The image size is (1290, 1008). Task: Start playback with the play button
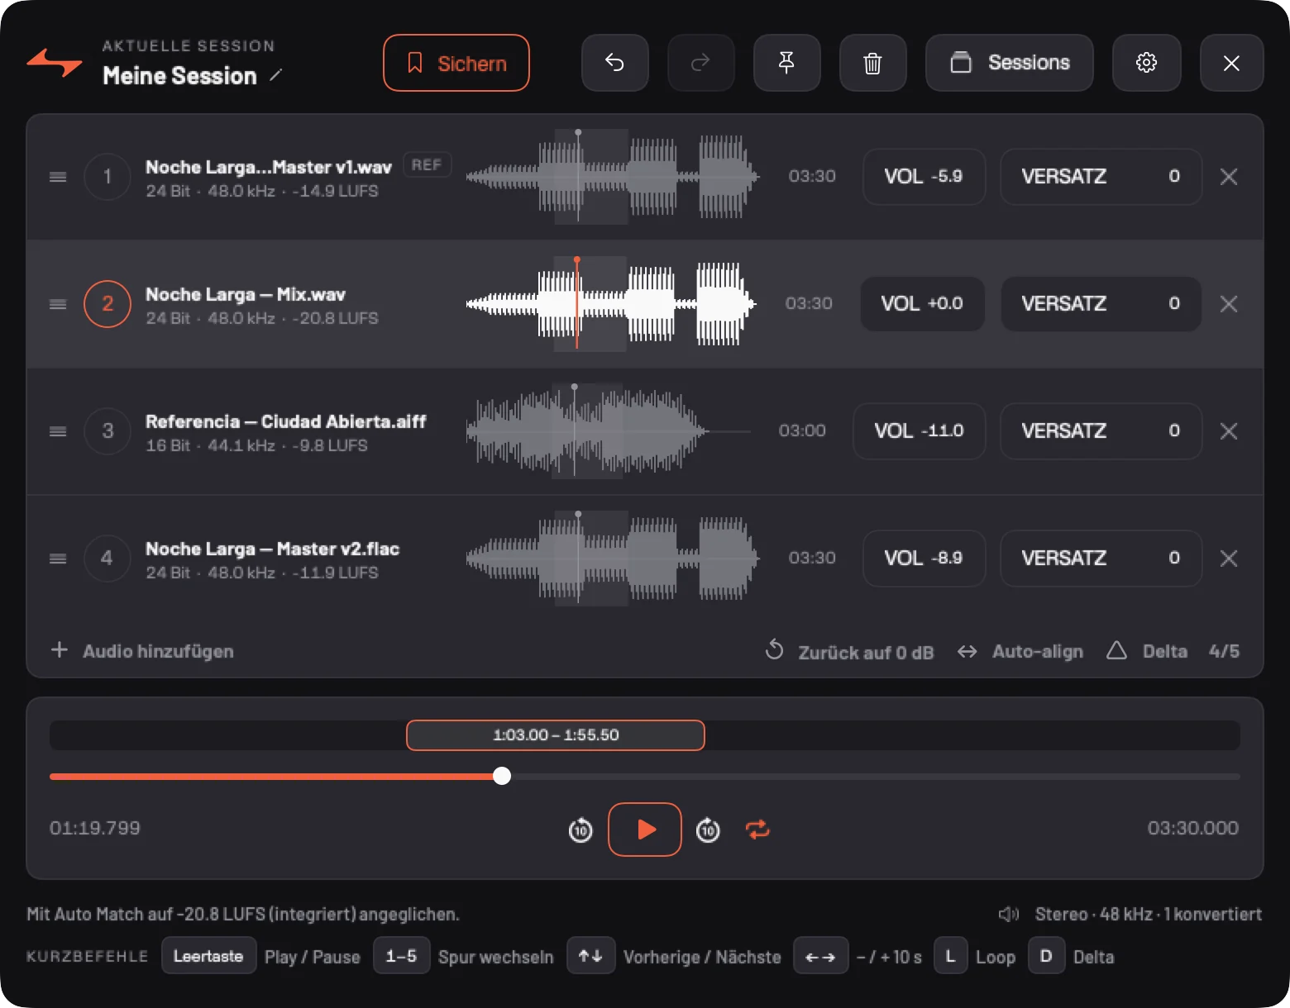645,830
